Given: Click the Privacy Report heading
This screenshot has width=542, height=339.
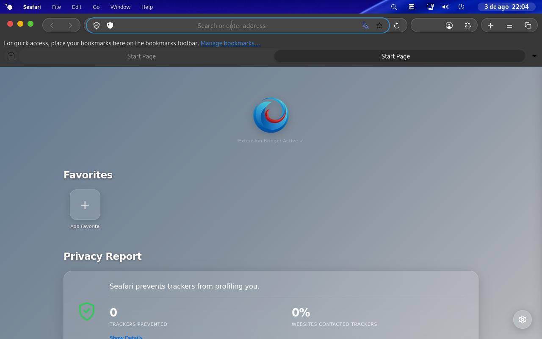Looking at the screenshot, I should click(x=102, y=256).
